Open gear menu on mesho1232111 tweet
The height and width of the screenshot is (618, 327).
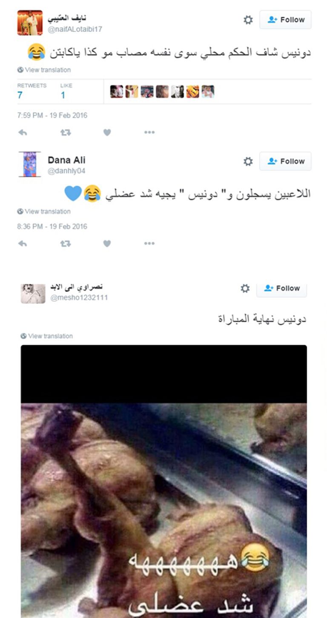(245, 289)
